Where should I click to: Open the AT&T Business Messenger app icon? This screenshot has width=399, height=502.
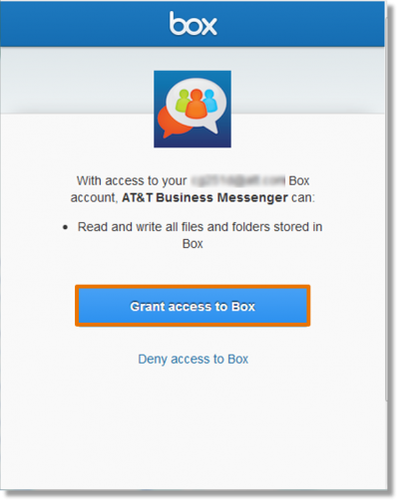pyautogui.click(x=193, y=110)
